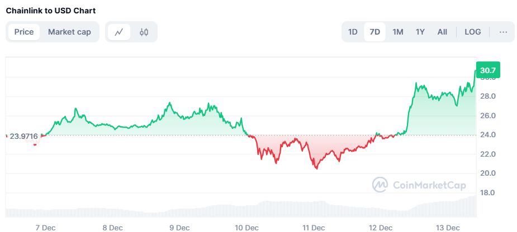Set time range to 1M

[397, 32]
